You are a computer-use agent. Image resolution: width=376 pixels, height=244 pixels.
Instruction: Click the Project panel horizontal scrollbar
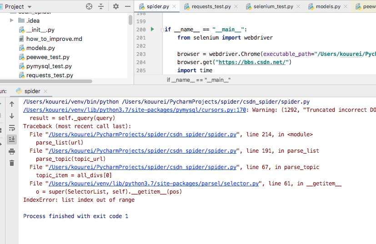(x=46, y=81)
